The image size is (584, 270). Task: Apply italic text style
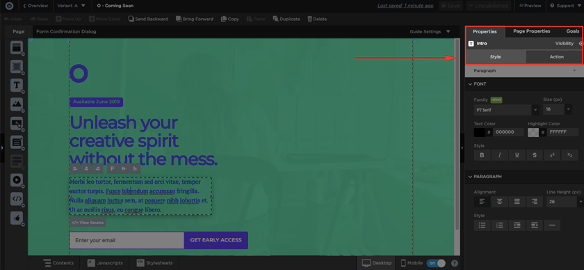click(x=499, y=155)
